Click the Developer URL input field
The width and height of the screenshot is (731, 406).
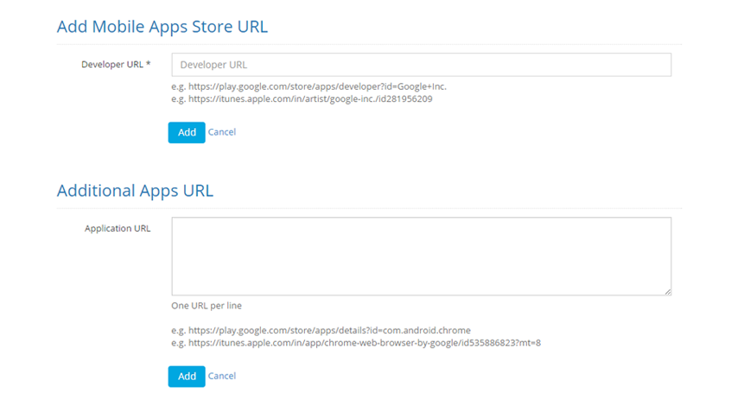(x=421, y=65)
